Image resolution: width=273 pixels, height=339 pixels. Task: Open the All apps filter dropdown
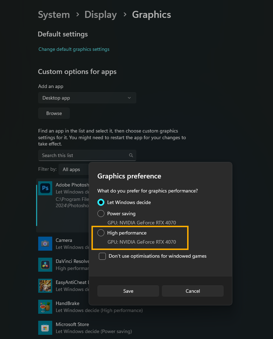(x=74, y=169)
